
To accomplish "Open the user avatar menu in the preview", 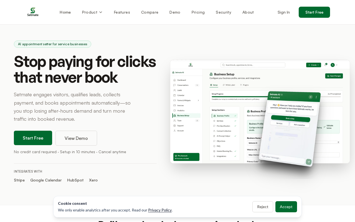I will (x=334, y=65).
